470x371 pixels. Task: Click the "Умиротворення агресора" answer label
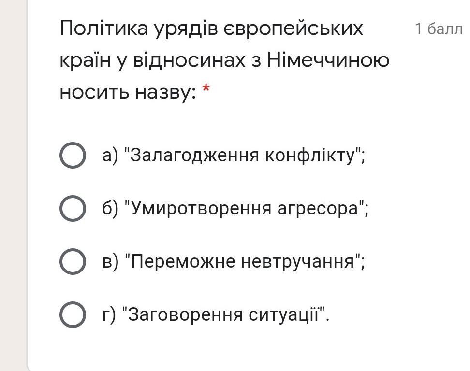pos(235,208)
